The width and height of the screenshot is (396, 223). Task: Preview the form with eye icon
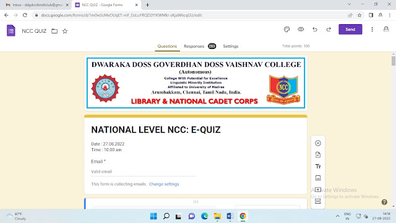coord(301,29)
